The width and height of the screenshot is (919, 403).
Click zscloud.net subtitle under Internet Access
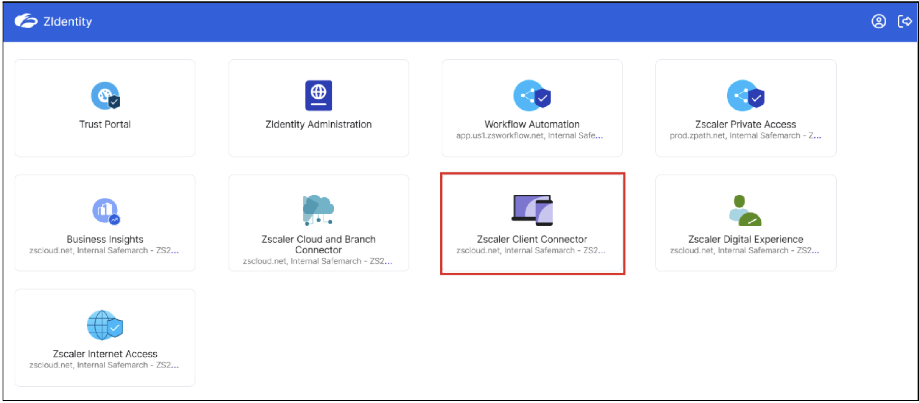[x=104, y=365]
